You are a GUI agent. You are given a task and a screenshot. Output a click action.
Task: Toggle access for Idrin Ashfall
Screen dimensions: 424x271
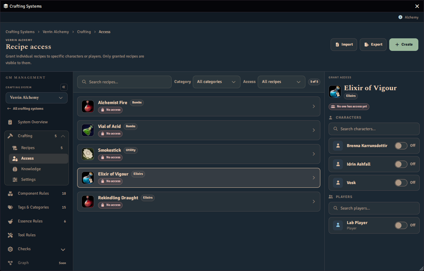point(401,164)
